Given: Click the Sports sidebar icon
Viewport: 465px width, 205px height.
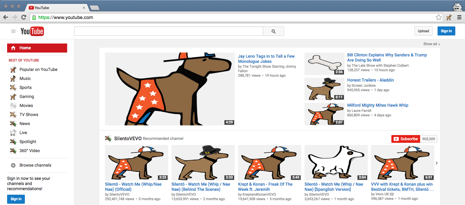Looking at the screenshot, I should pos(13,87).
